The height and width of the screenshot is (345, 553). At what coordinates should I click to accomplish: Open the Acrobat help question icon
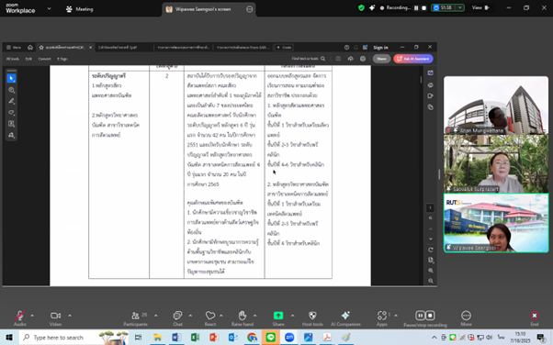(346, 47)
